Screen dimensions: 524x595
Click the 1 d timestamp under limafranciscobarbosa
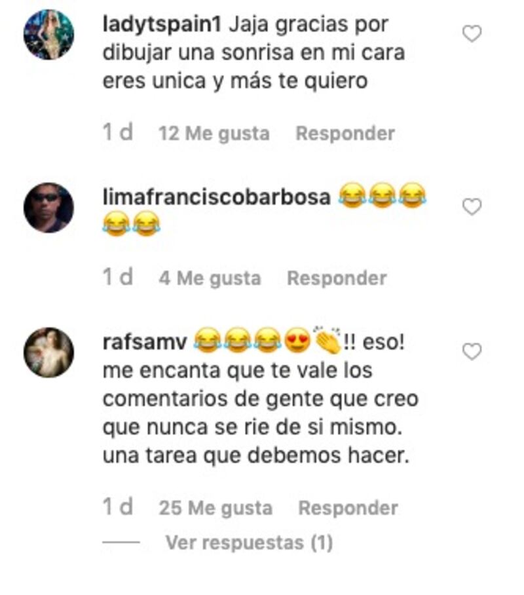point(118,277)
